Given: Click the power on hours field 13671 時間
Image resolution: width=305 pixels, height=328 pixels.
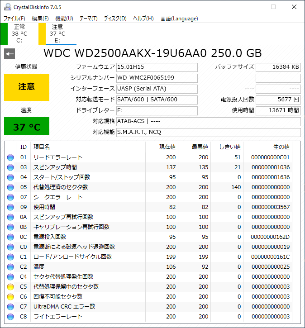Looking at the screenshot, I should [278, 111].
